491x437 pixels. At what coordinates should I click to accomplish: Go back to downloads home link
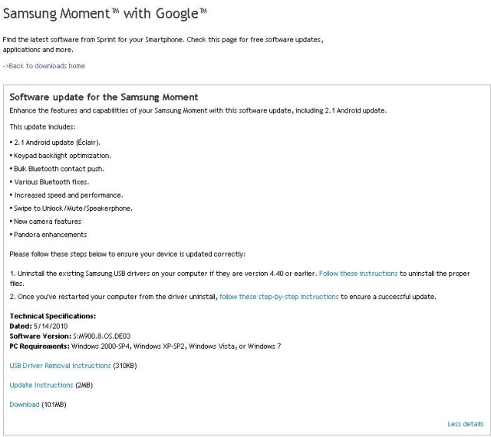[44, 66]
